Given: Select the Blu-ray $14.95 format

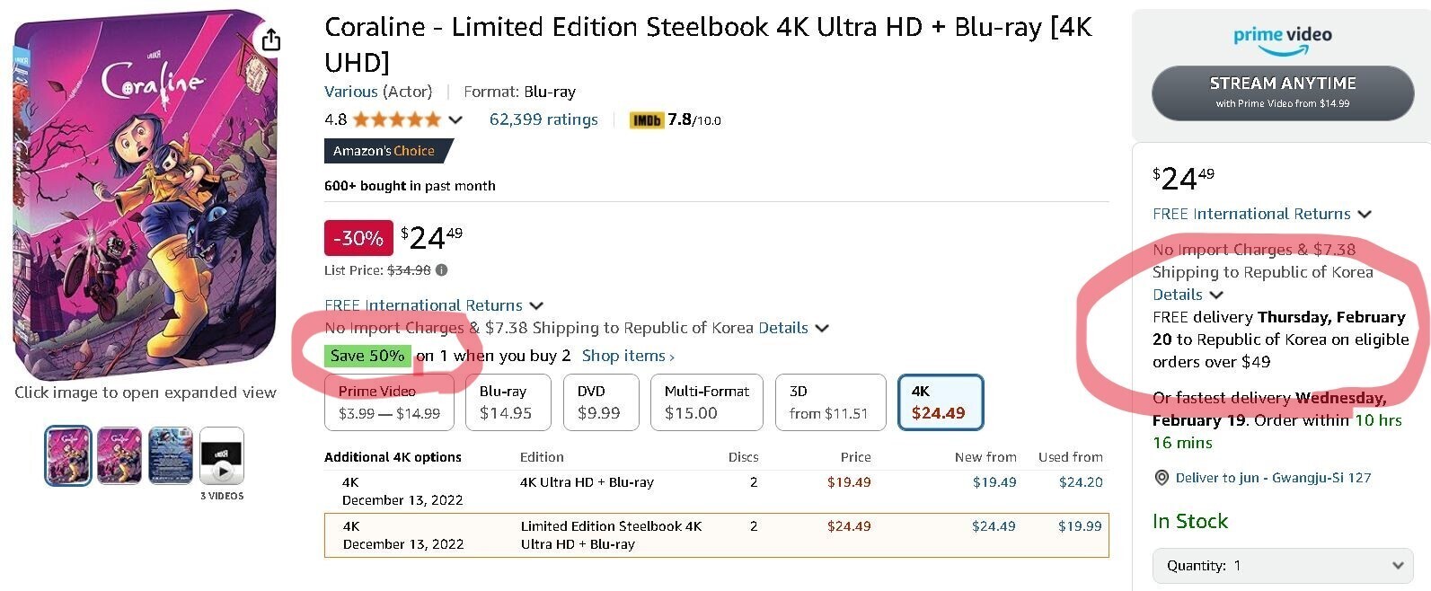Looking at the screenshot, I should tap(506, 402).
